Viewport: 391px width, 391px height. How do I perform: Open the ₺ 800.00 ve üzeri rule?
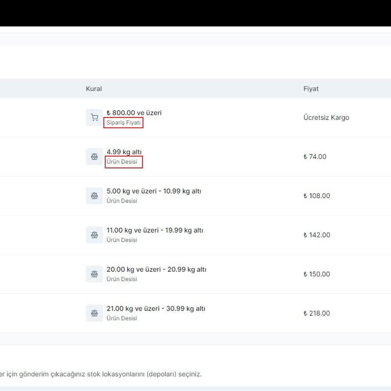coord(134,113)
